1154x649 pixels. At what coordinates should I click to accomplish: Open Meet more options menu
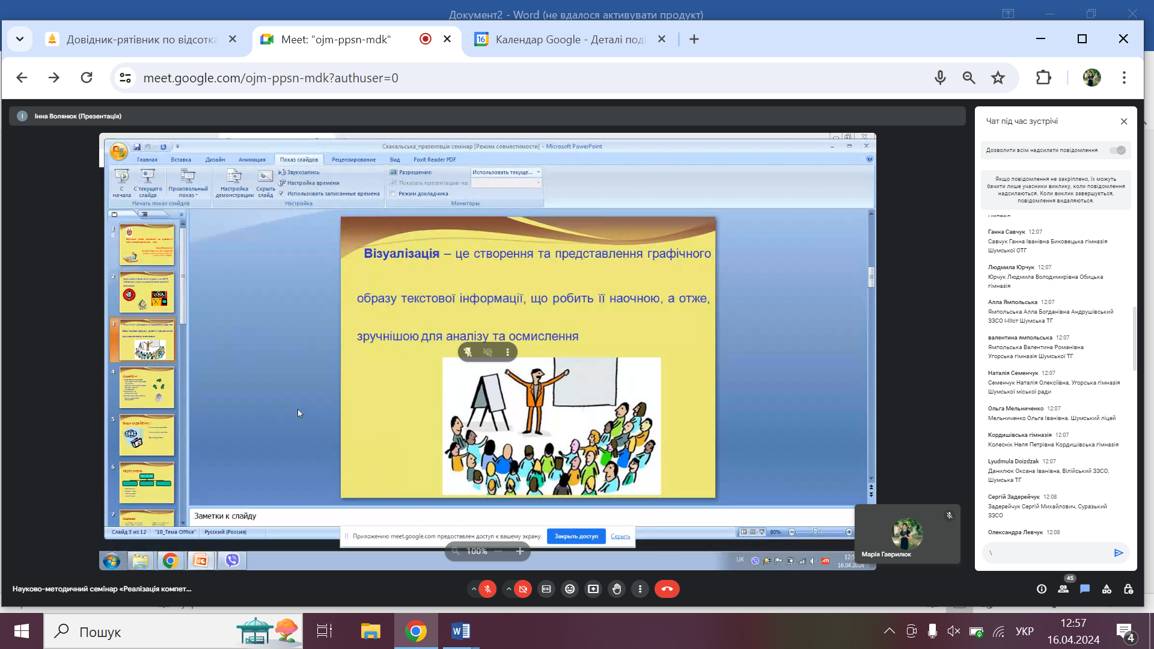[640, 589]
